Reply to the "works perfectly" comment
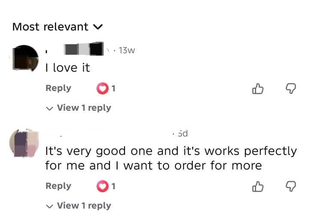This screenshot has width=309, height=218. click(x=58, y=186)
